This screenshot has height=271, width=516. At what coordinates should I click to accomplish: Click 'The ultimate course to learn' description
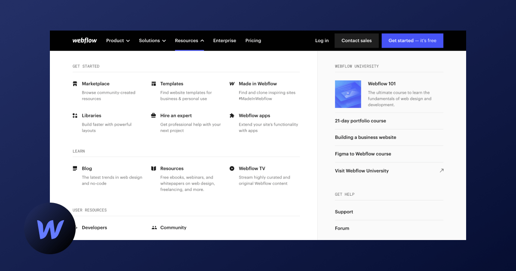click(x=399, y=99)
